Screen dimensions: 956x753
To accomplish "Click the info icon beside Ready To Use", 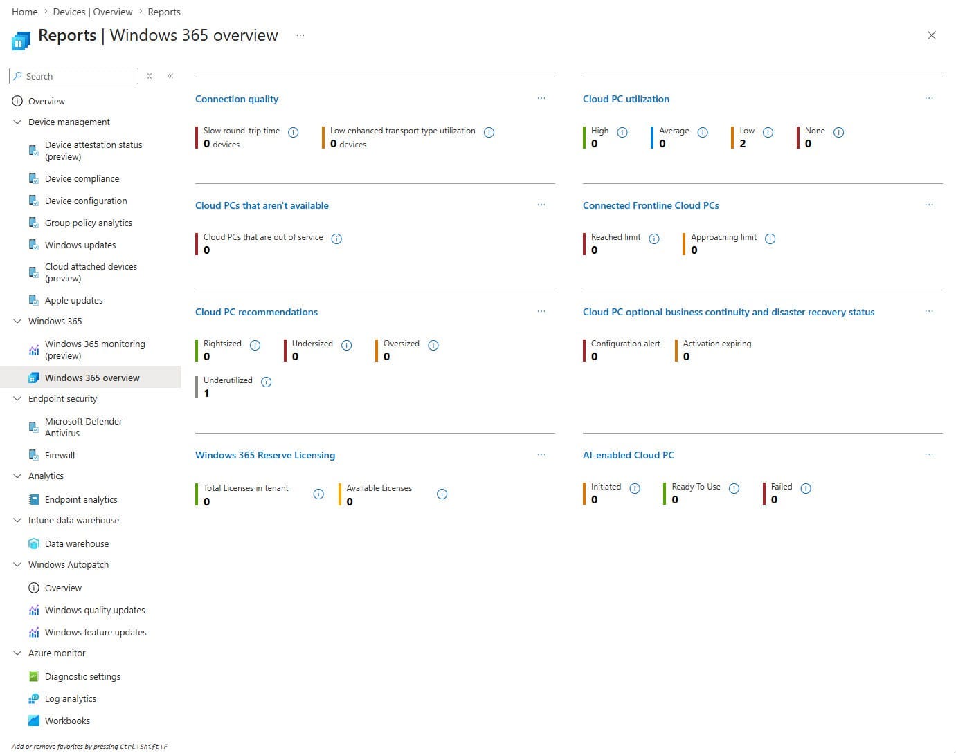I will (x=734, y=488).
